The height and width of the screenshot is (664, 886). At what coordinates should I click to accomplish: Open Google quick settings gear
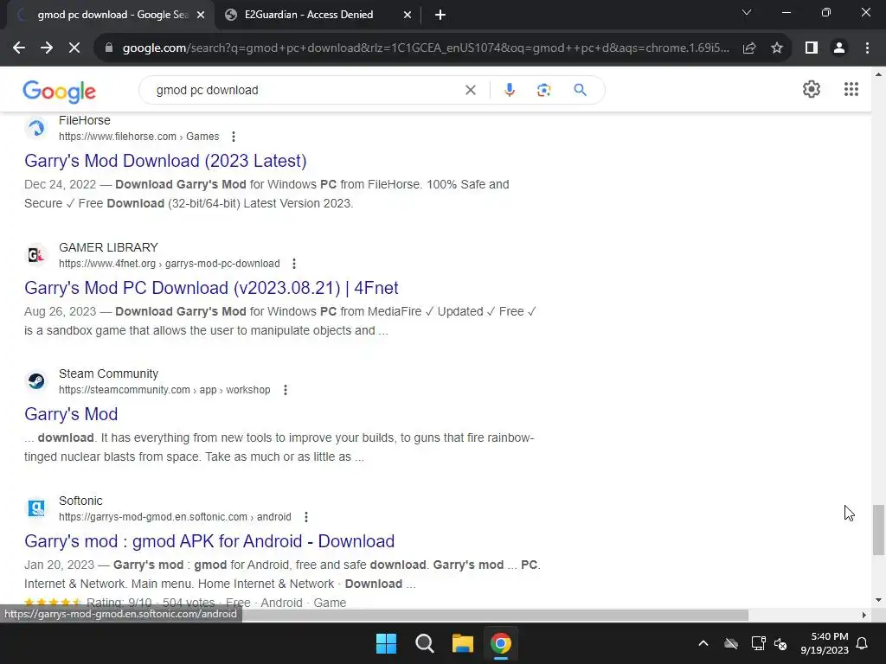(812, 89)
